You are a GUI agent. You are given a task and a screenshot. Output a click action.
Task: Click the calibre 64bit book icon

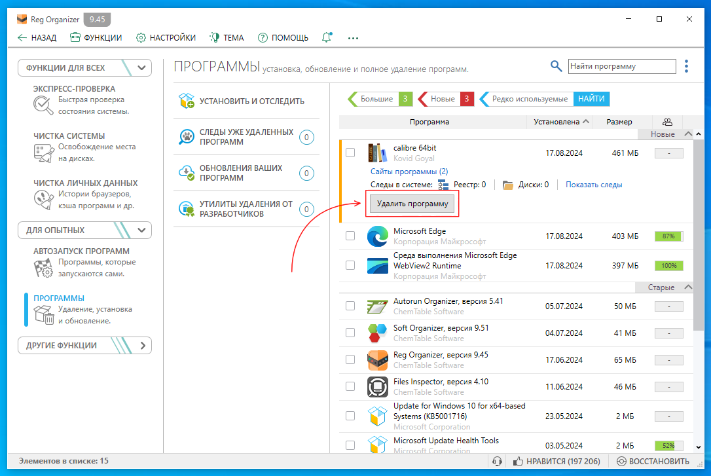pyautogui.click(x=378, y=153)
